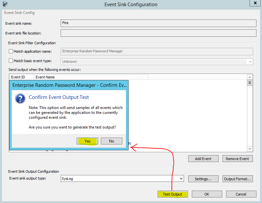Click the Match application name text field
This screenshot has height=203, width=262.
(157, 51)
